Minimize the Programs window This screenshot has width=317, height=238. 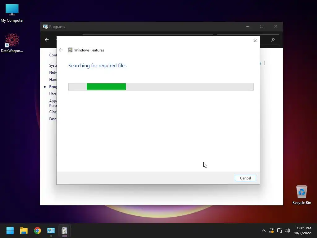248,27
